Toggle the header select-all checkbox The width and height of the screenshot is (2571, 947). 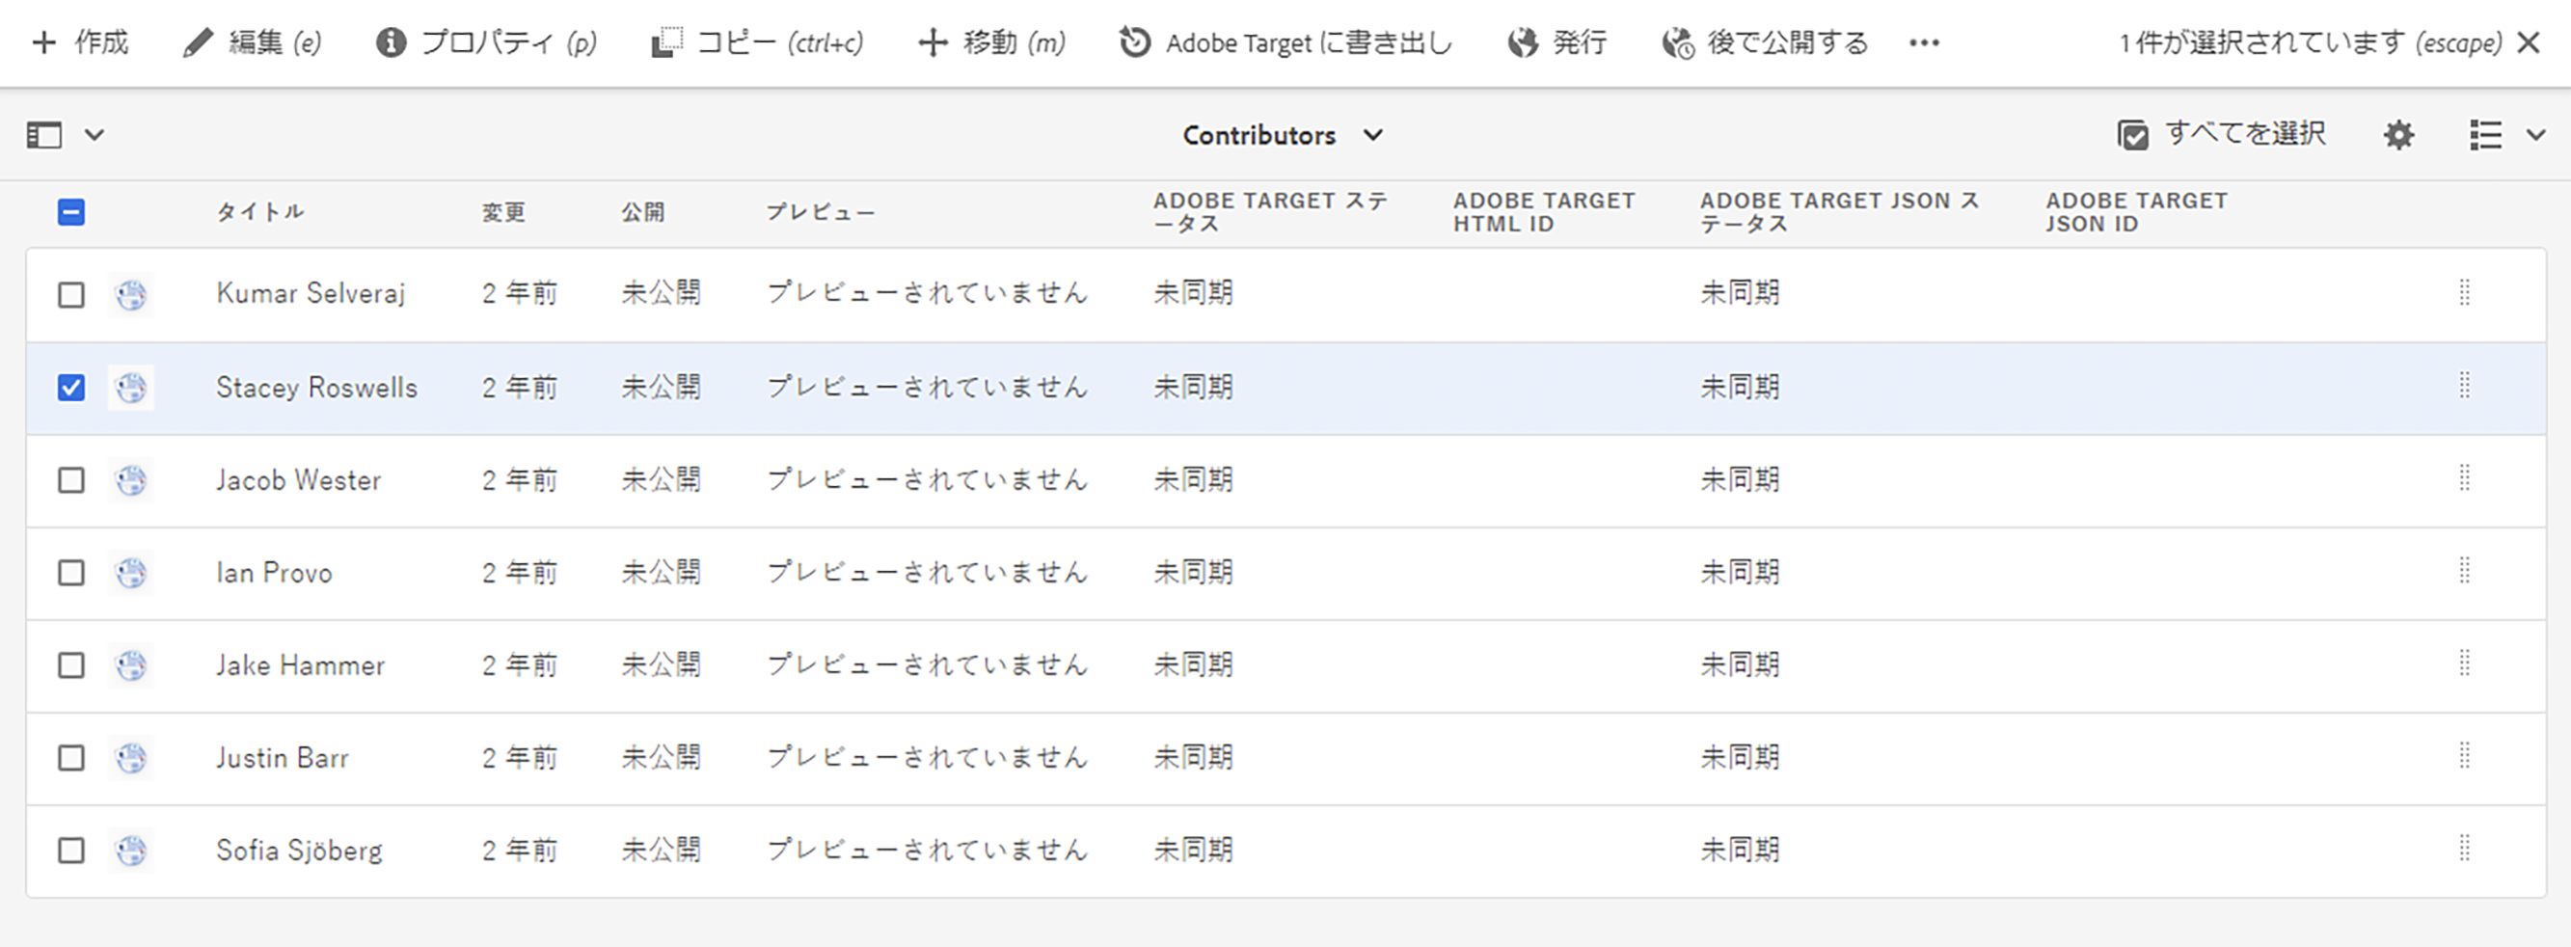[x=70, y=211]
